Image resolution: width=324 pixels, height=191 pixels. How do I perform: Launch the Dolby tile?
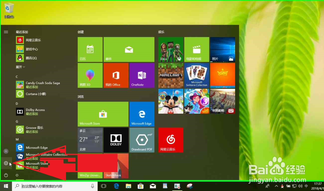(x=116, y=140)
